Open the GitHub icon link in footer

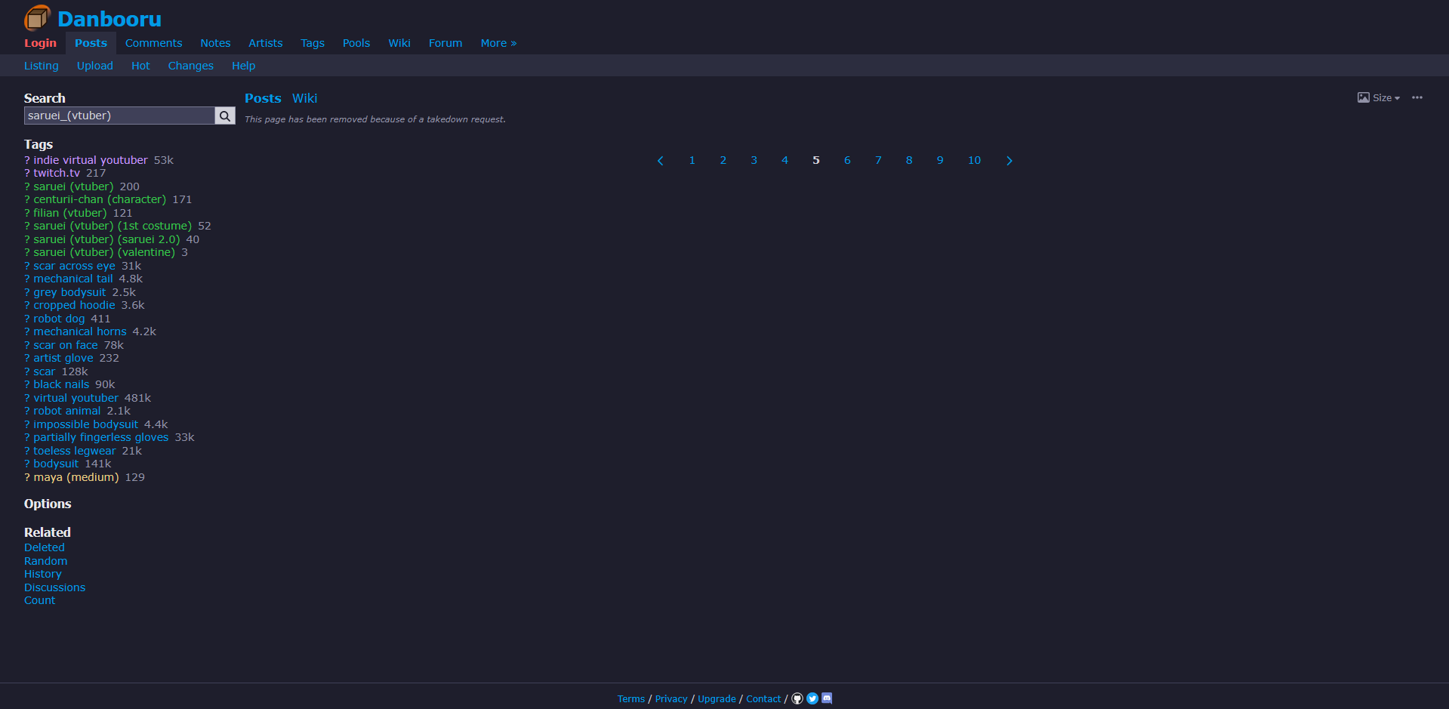[797, 698]
